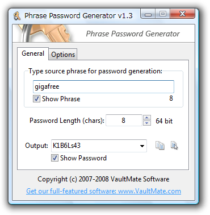The image size is (210, 215).
Task: Decrease the password length with the down arrow
Action: [147, 123]
